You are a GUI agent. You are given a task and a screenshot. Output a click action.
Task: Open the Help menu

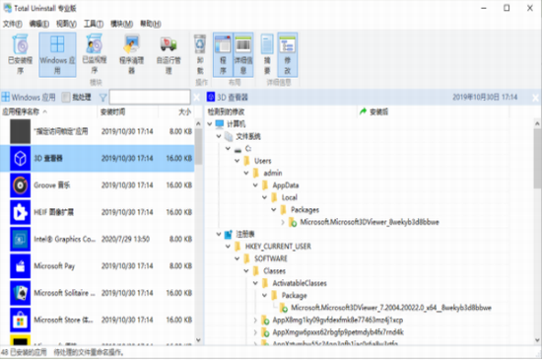[x=151, y=24]
